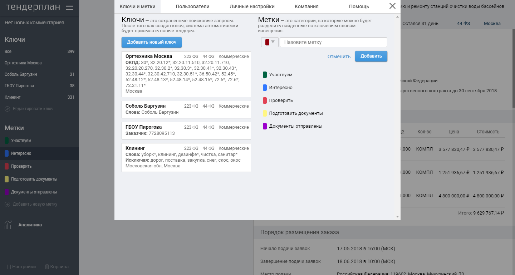Click the green Участвуем swatch in dialog
515x275 pixels.
click(x=265, y=75)
